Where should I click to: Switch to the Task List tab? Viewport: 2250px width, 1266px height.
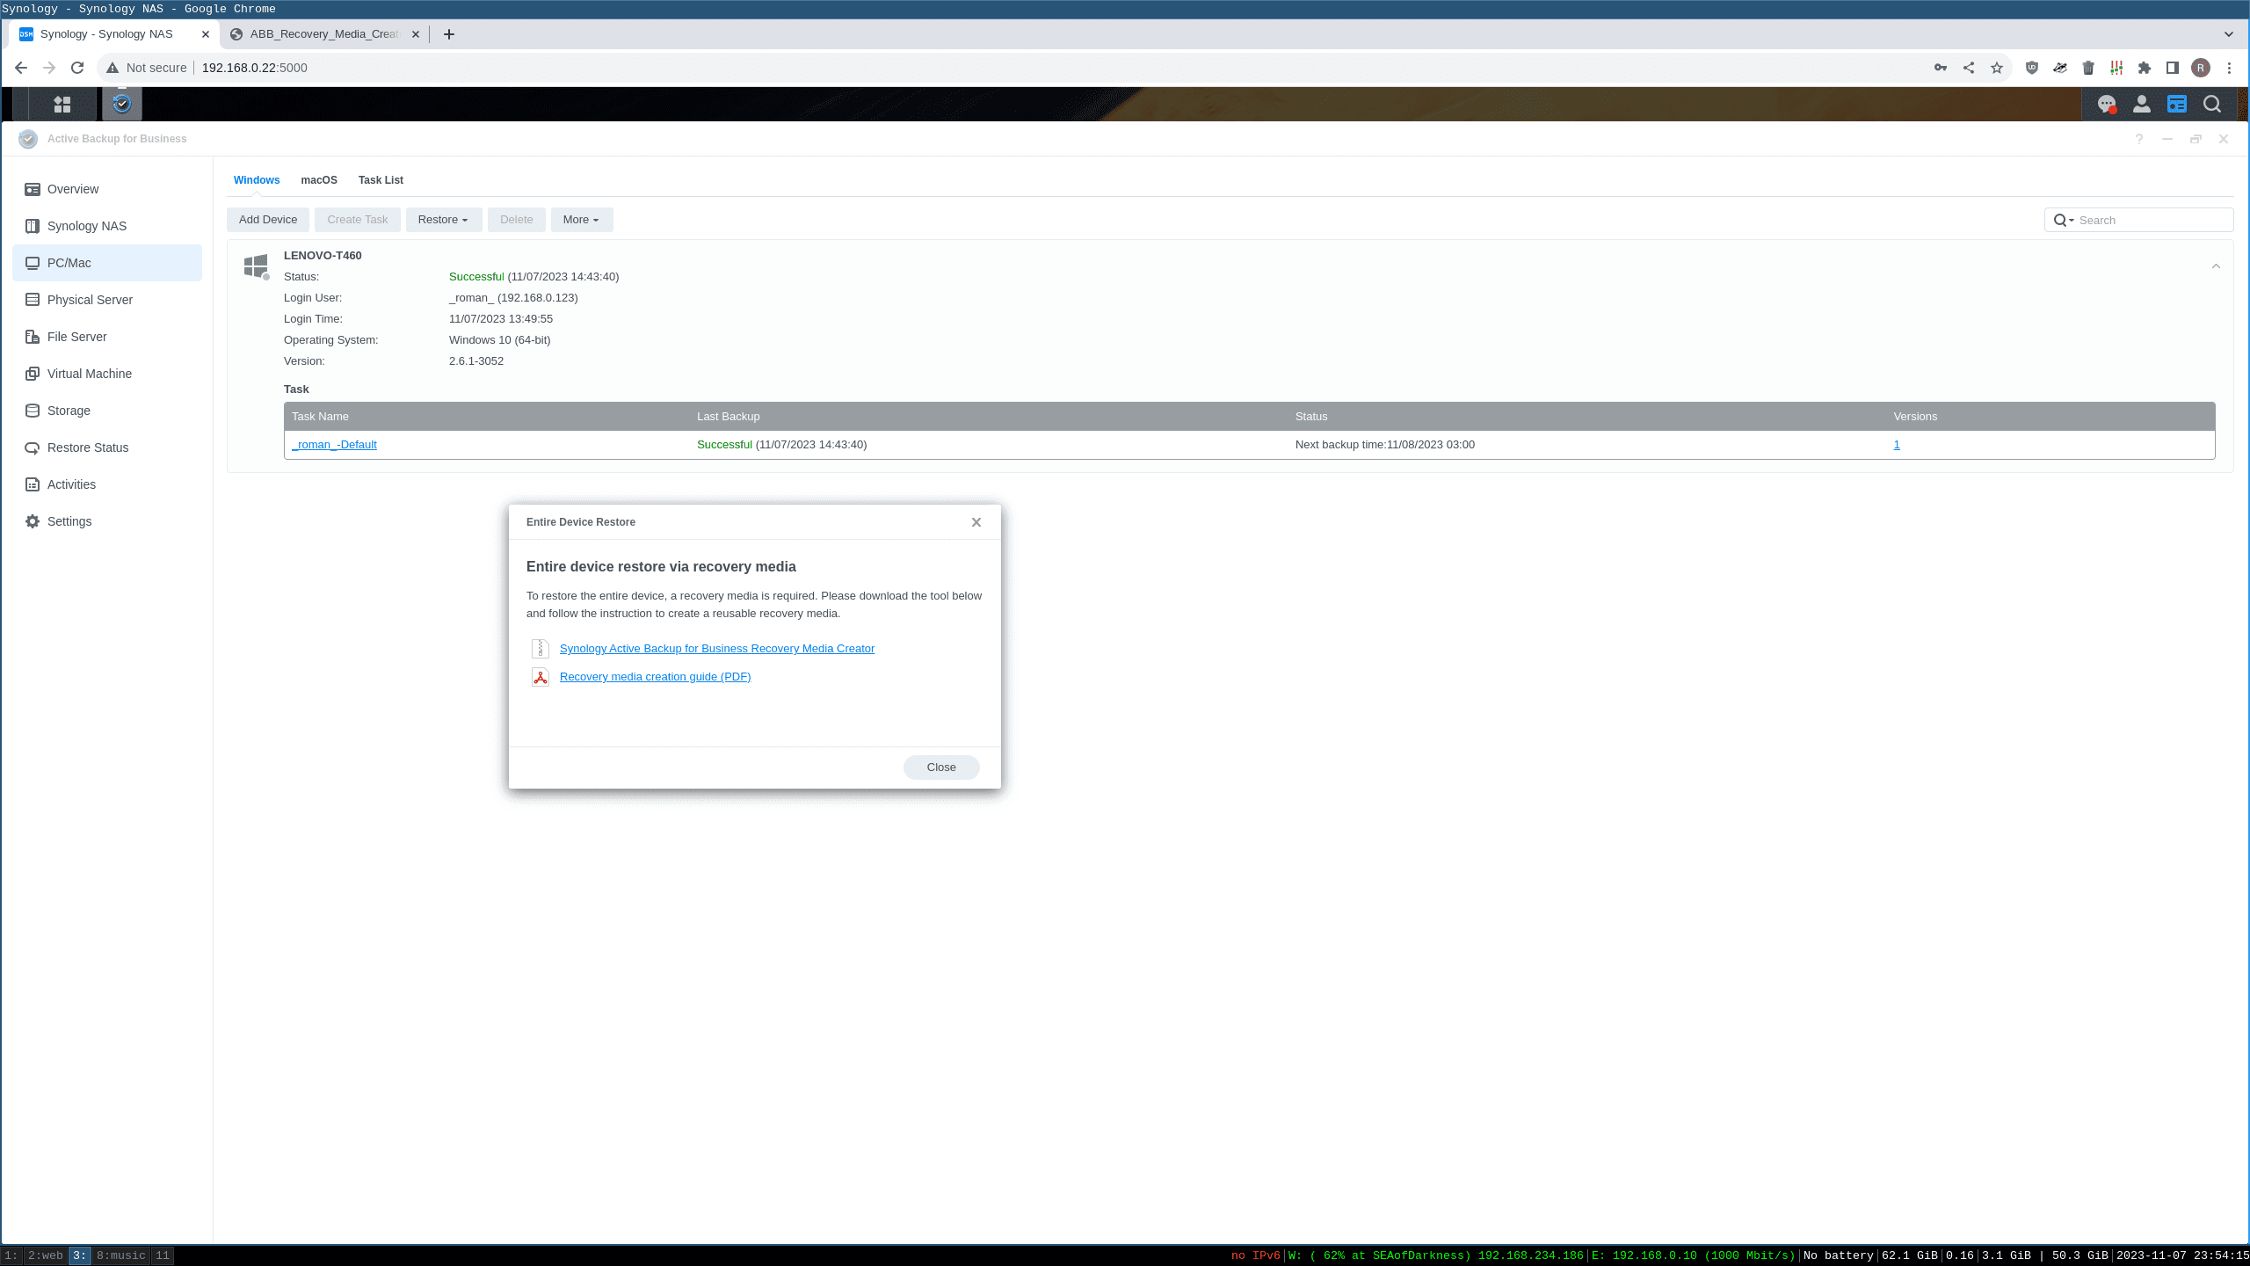point(381,180)
